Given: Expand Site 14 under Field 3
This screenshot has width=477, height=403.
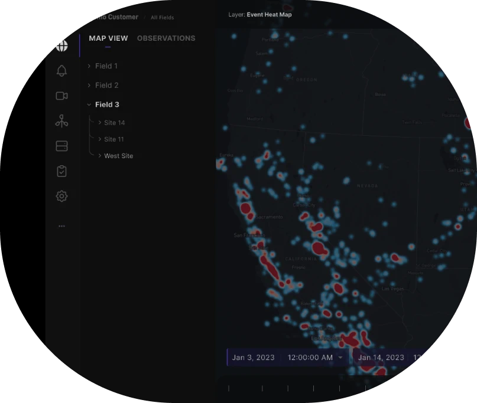Looking at the screenshot, I should (x=100, y=123).
